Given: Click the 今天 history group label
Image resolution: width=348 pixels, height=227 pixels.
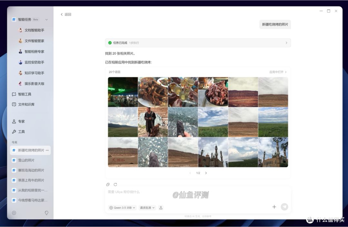Looking at the screenshot, I should (x=15, y=142).
